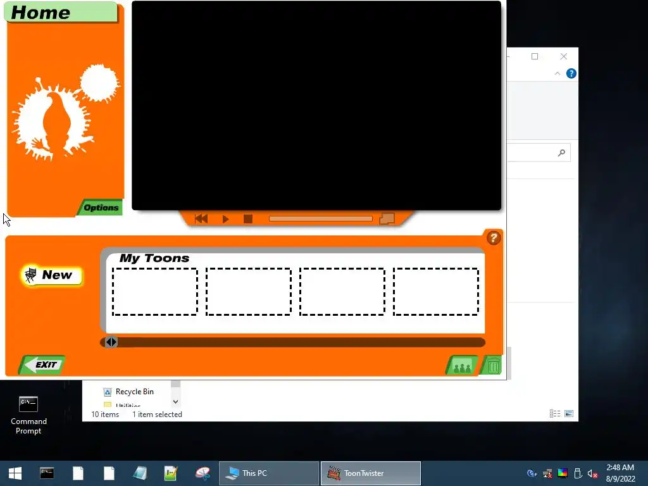648x486 pixels.
Task: Switch Explorer to large icons view
Action: 569,414
